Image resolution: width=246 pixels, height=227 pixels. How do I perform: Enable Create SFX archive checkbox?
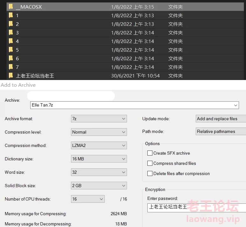coord(150,153)
